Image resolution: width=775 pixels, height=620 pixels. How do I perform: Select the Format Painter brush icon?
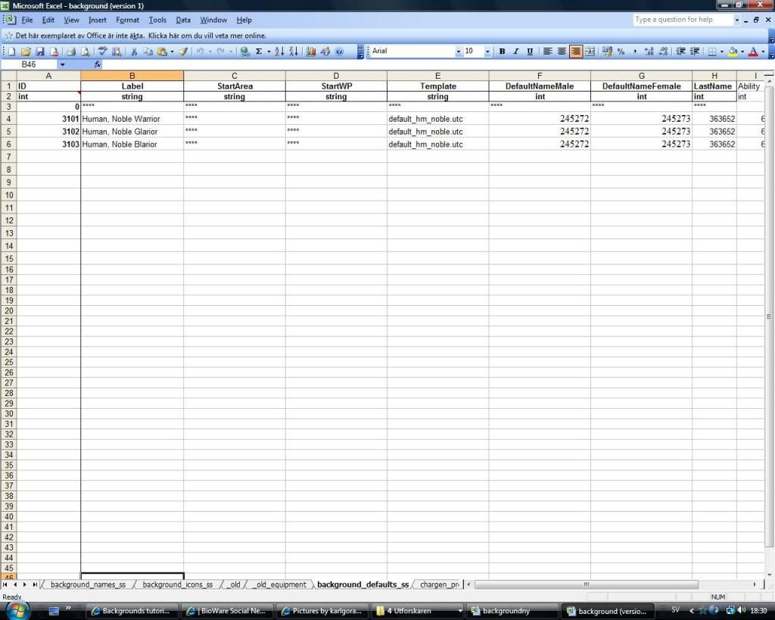coord(183,51)
